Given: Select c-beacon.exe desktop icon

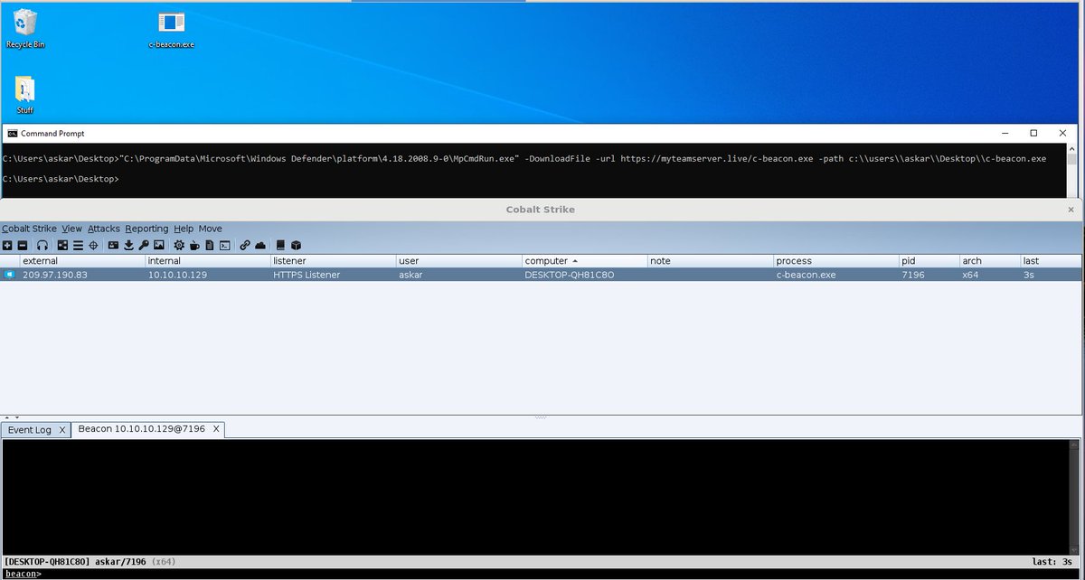Looking at the screenshot, I should click(172, 30).
